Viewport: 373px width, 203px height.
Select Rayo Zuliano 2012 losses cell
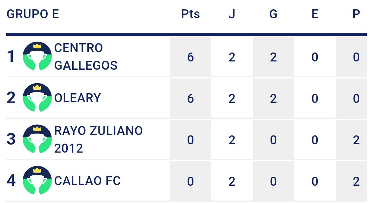(351, 139)
